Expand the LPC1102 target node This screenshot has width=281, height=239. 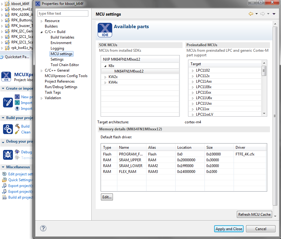coord(193,71)
